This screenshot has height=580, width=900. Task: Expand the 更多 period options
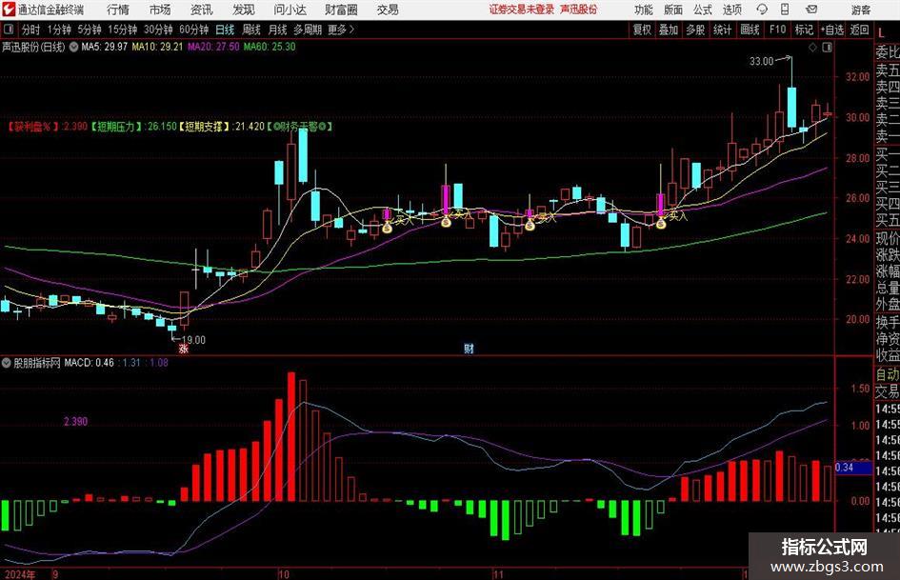tap(342, 30)
